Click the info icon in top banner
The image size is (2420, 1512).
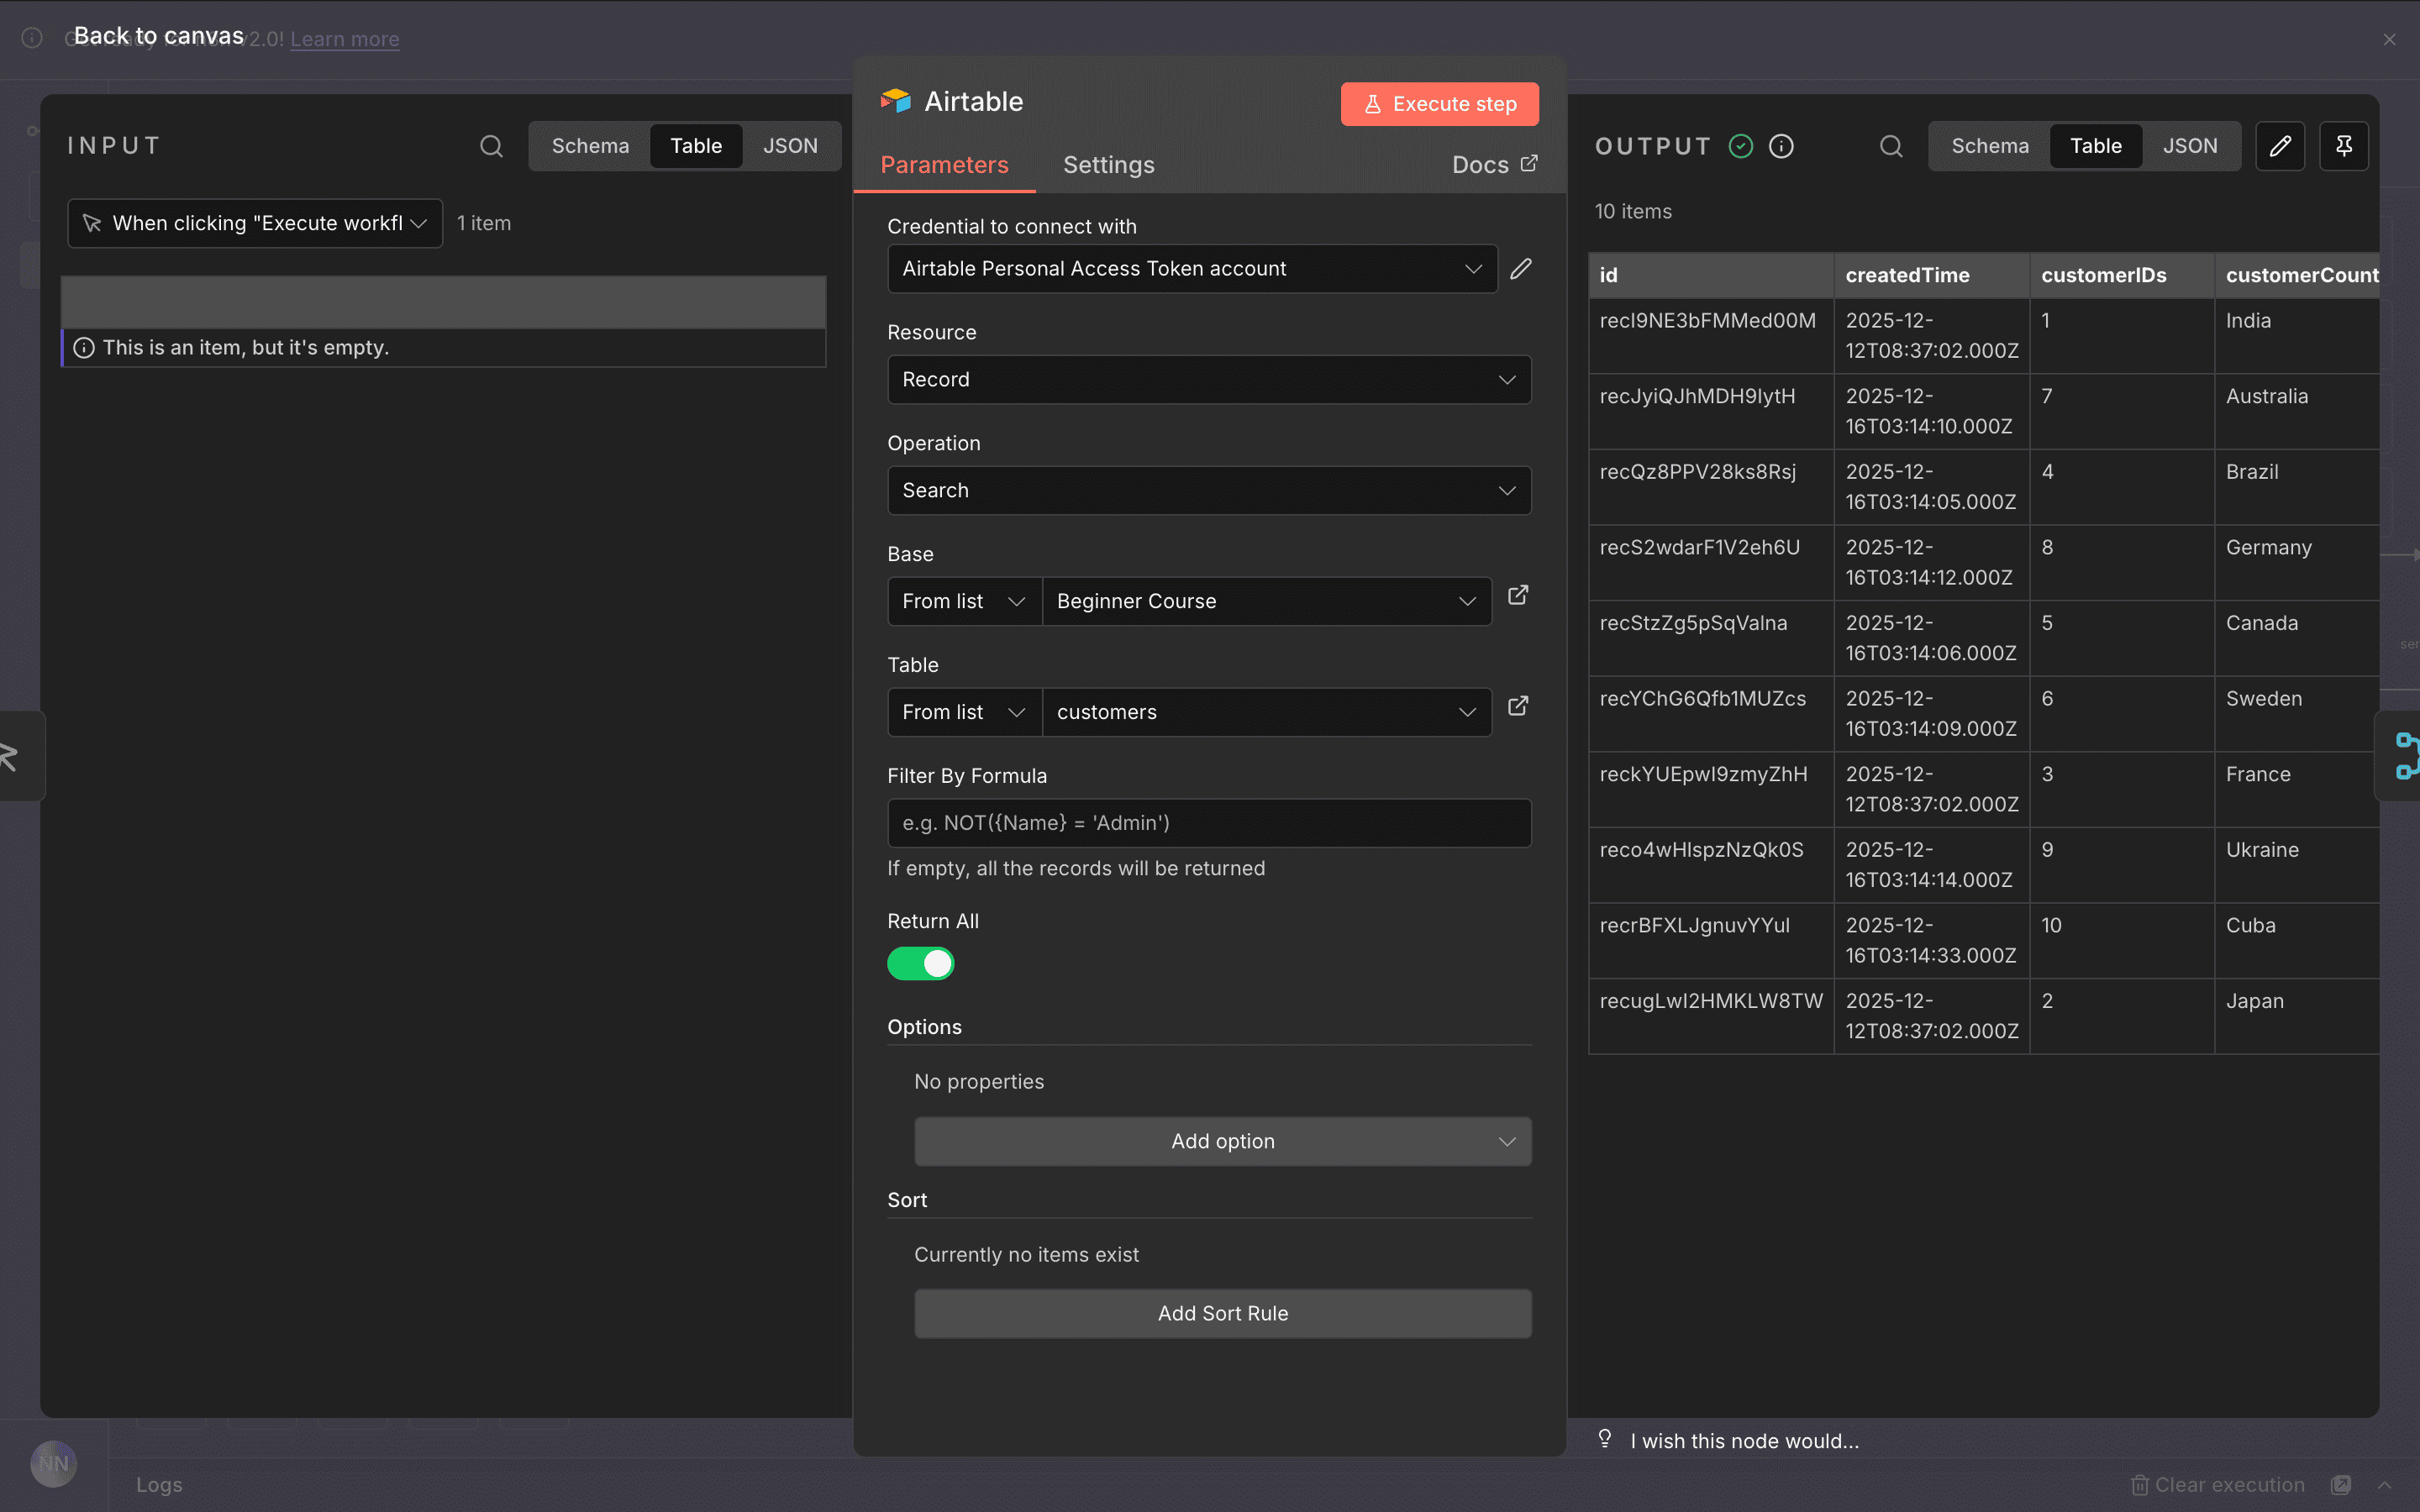[x=32, y=38]
